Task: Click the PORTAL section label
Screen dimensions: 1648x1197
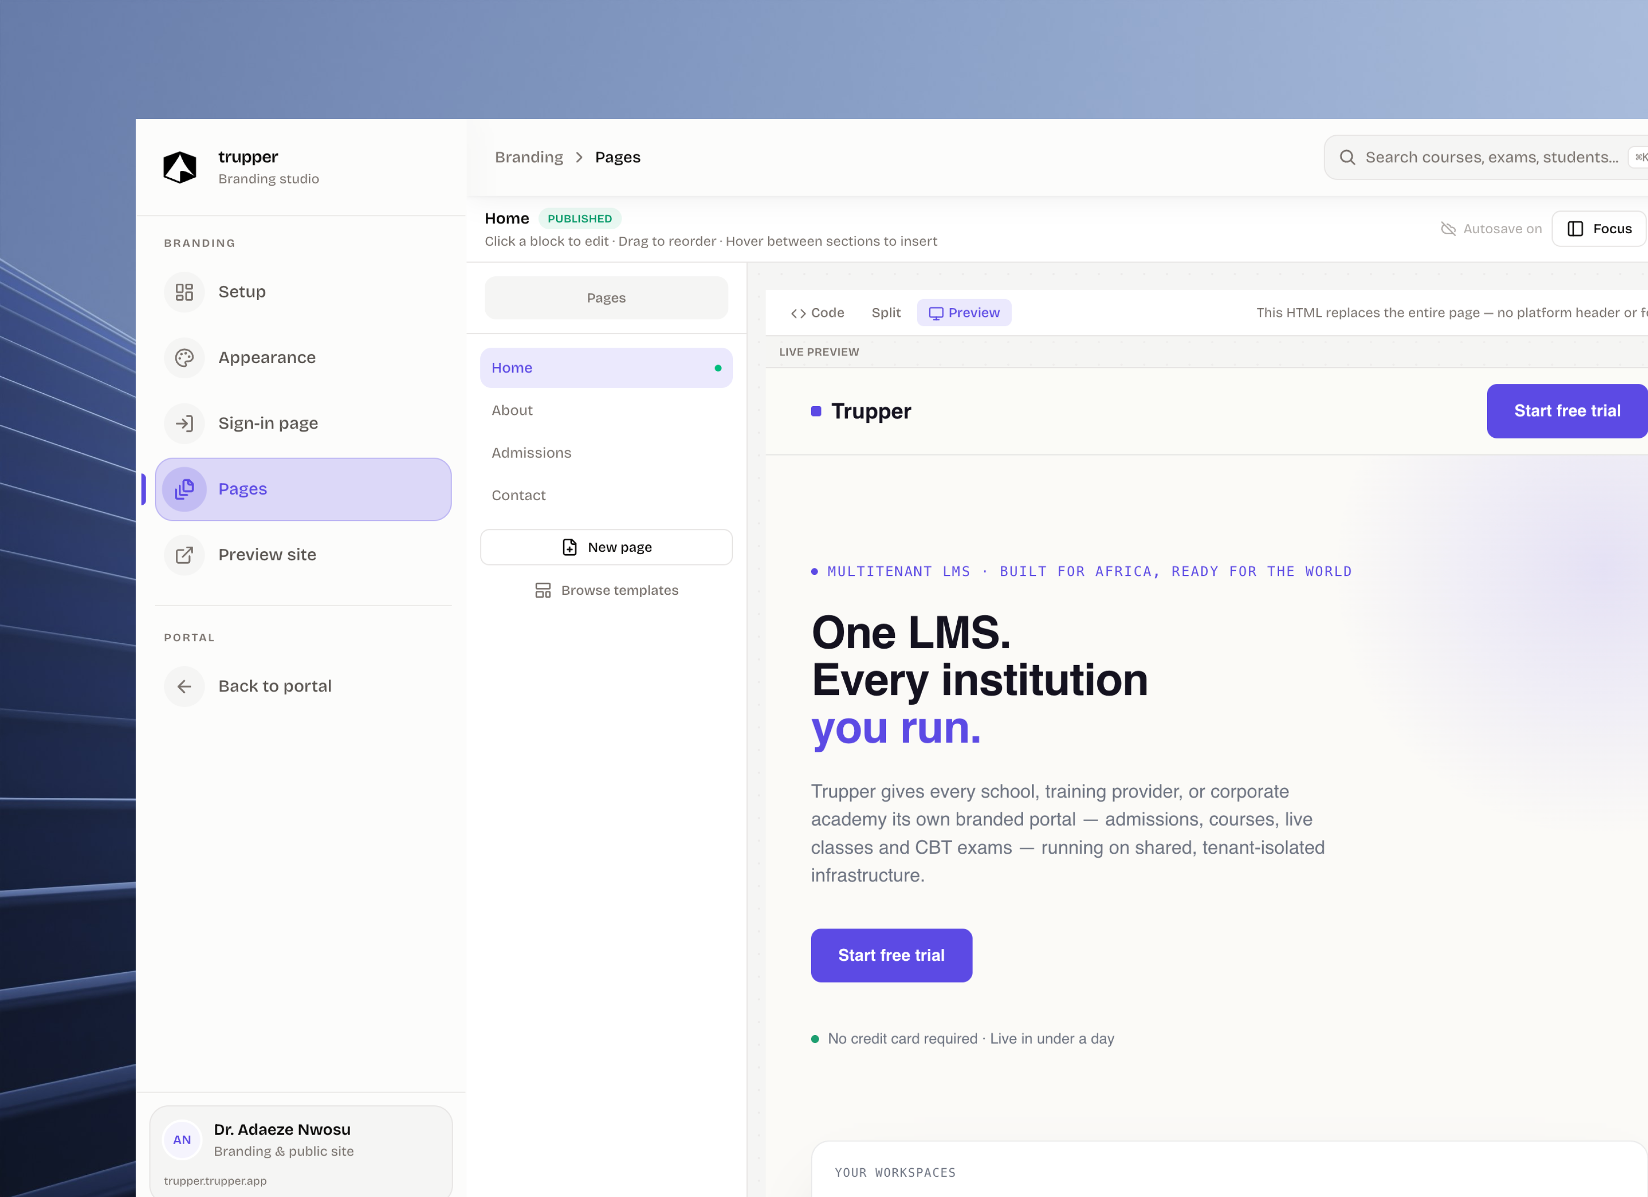Action: click(189, 638)
